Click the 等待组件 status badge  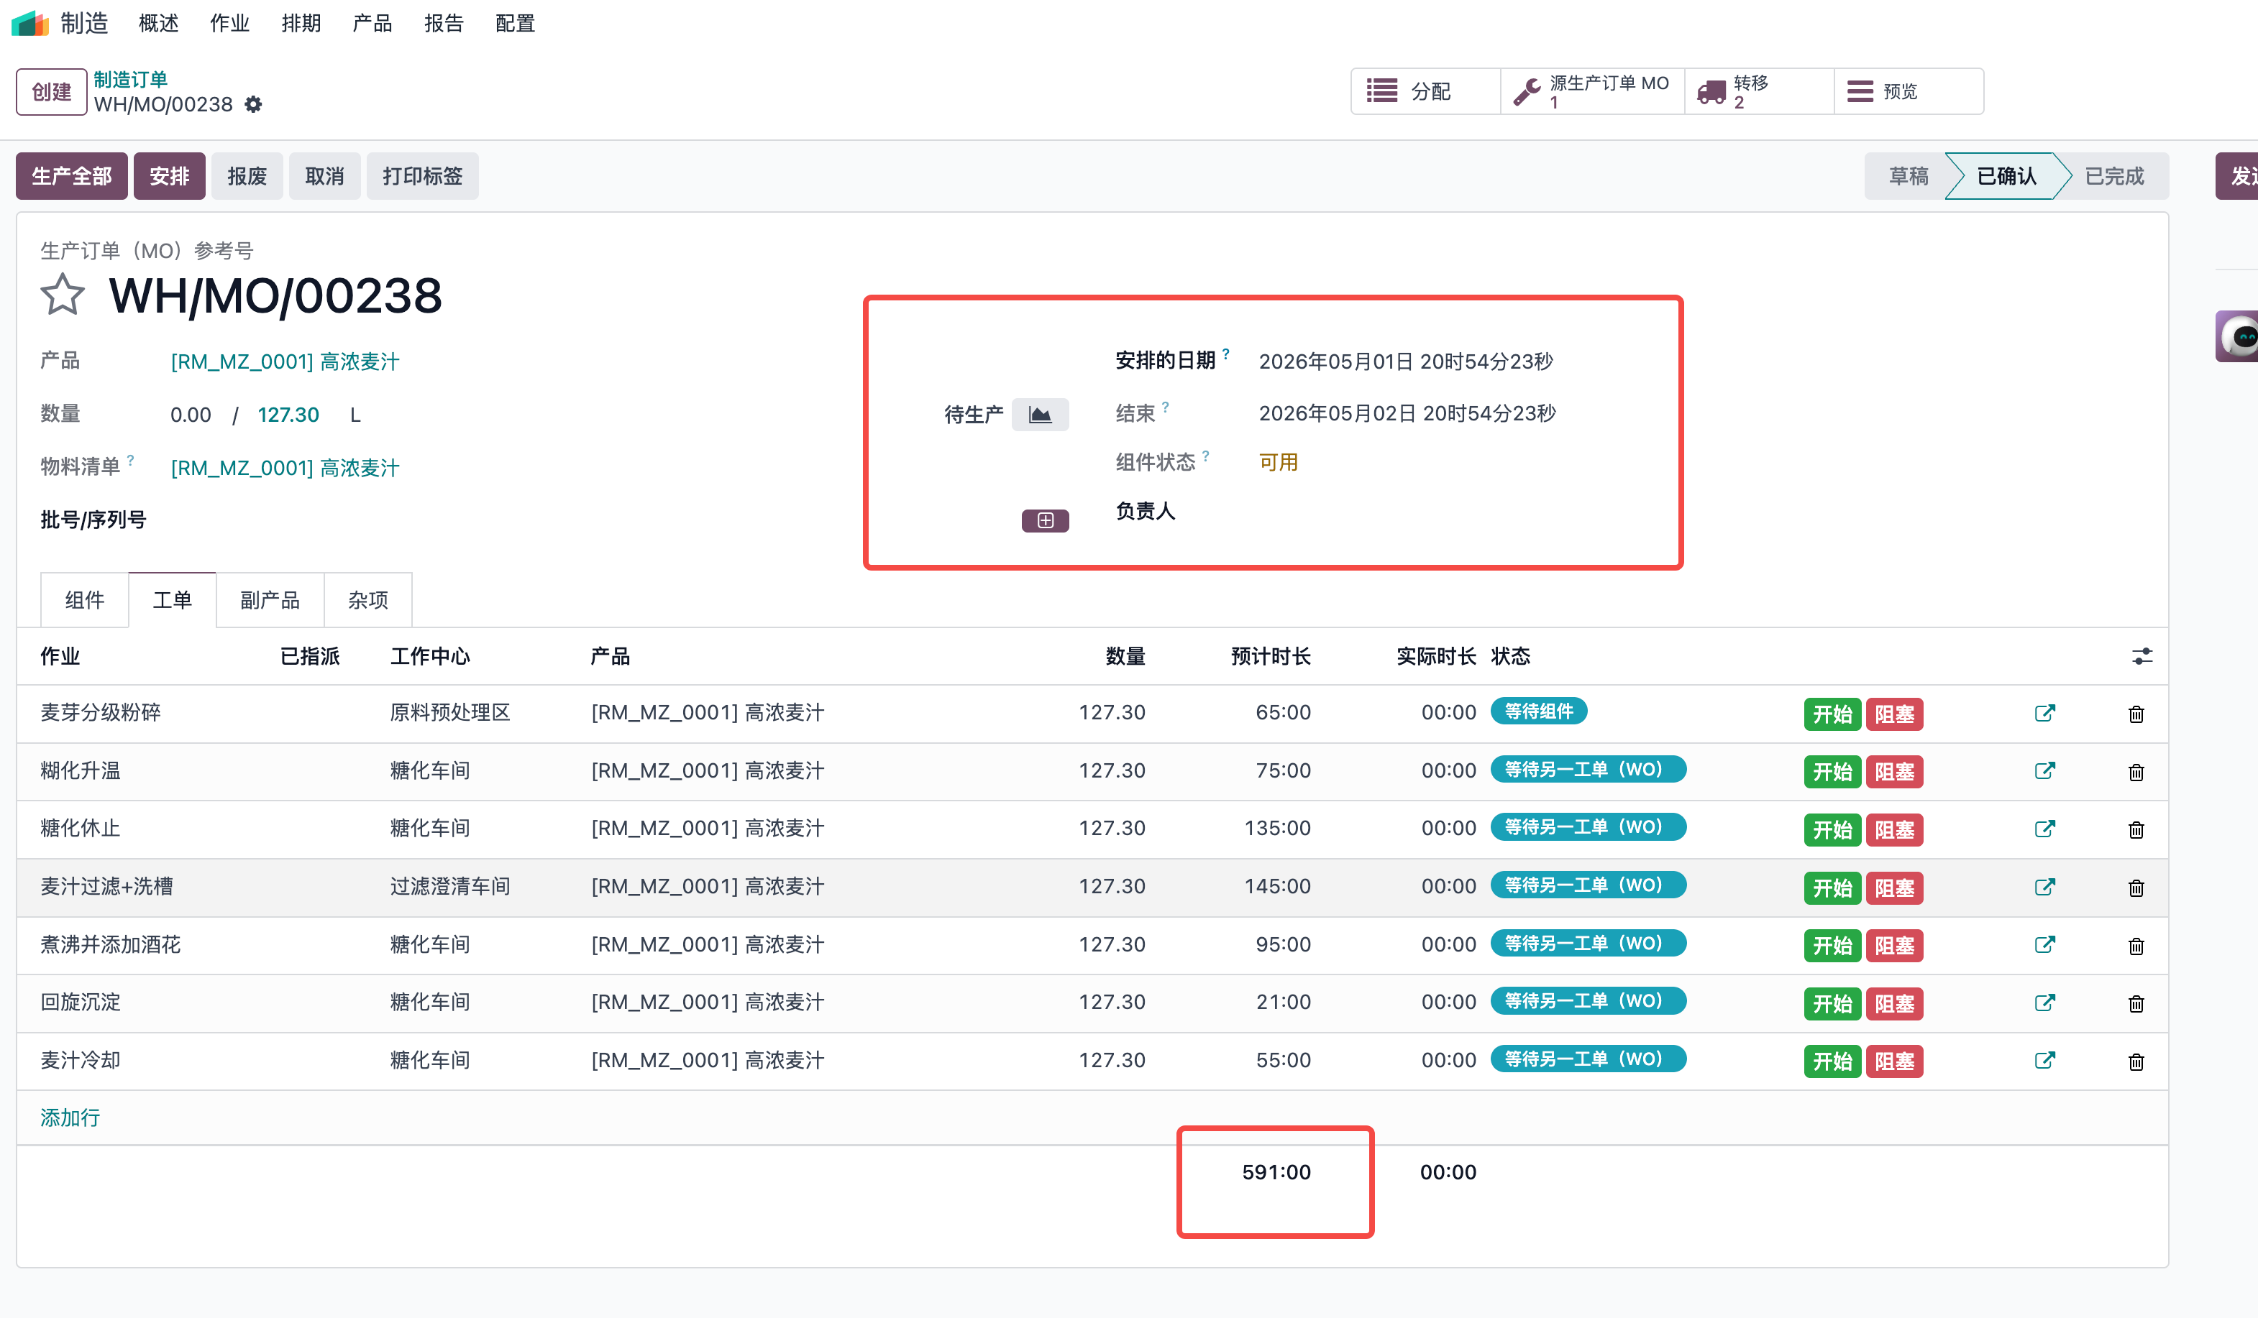click(1538, 712)
